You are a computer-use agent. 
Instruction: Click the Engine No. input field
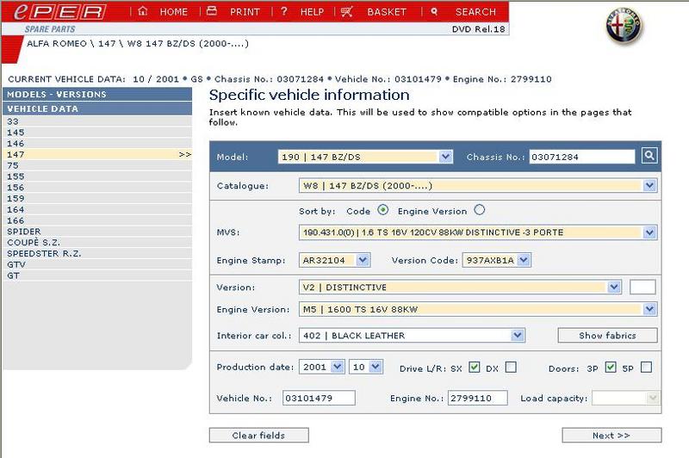(478, 399)
